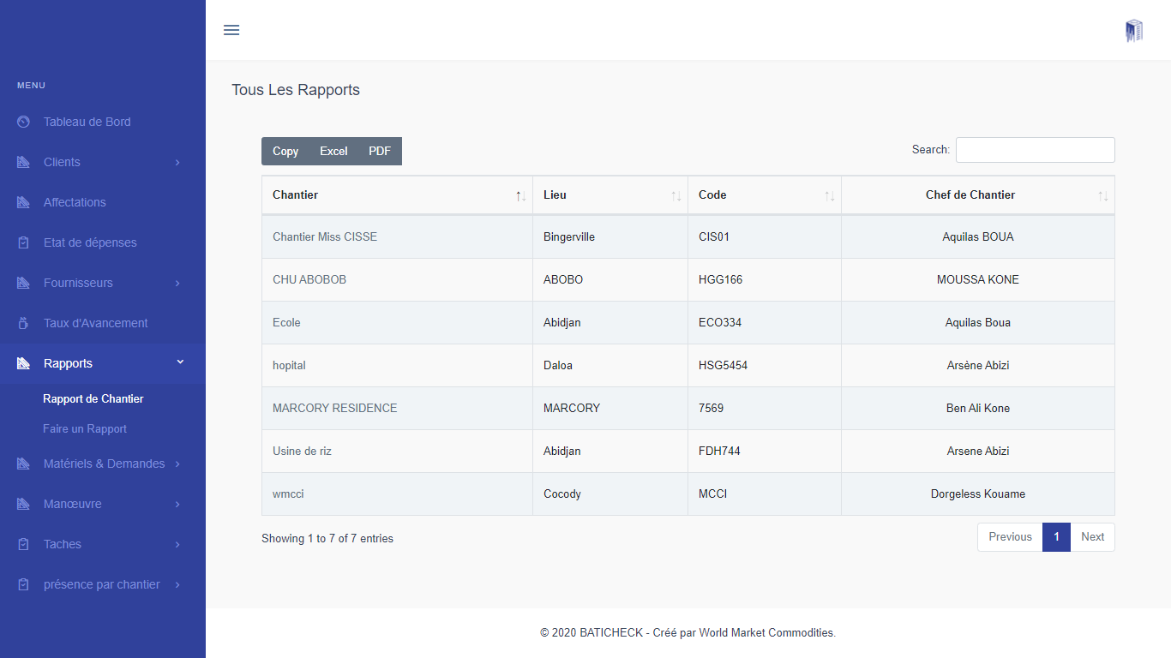Click the Fournisseurs sidebar icon
The width and height of the screenshot is (1171, 658).
[x=23, y=283]
